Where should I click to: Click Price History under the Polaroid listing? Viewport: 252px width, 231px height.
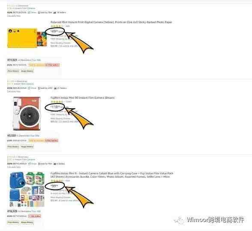pos(13,71)
